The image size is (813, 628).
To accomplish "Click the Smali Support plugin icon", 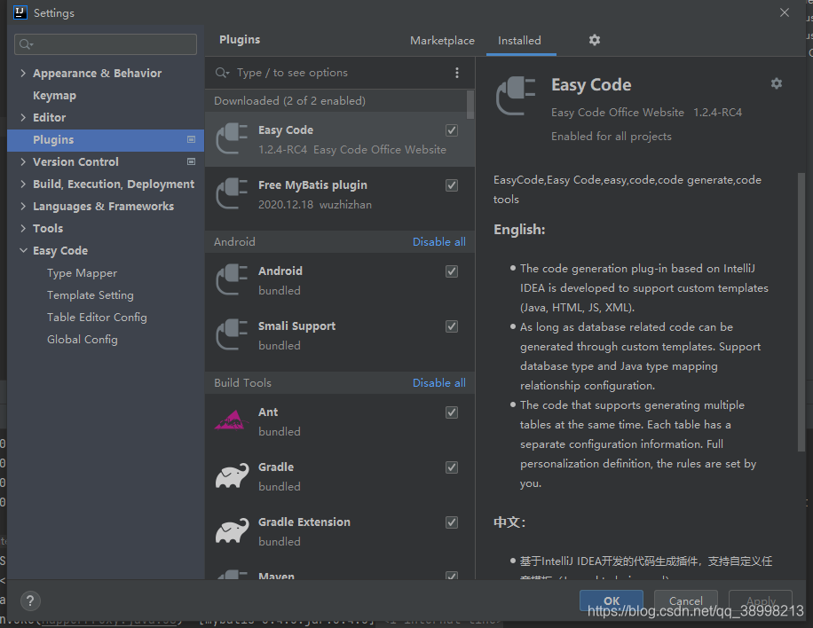I will coord(232,334).
